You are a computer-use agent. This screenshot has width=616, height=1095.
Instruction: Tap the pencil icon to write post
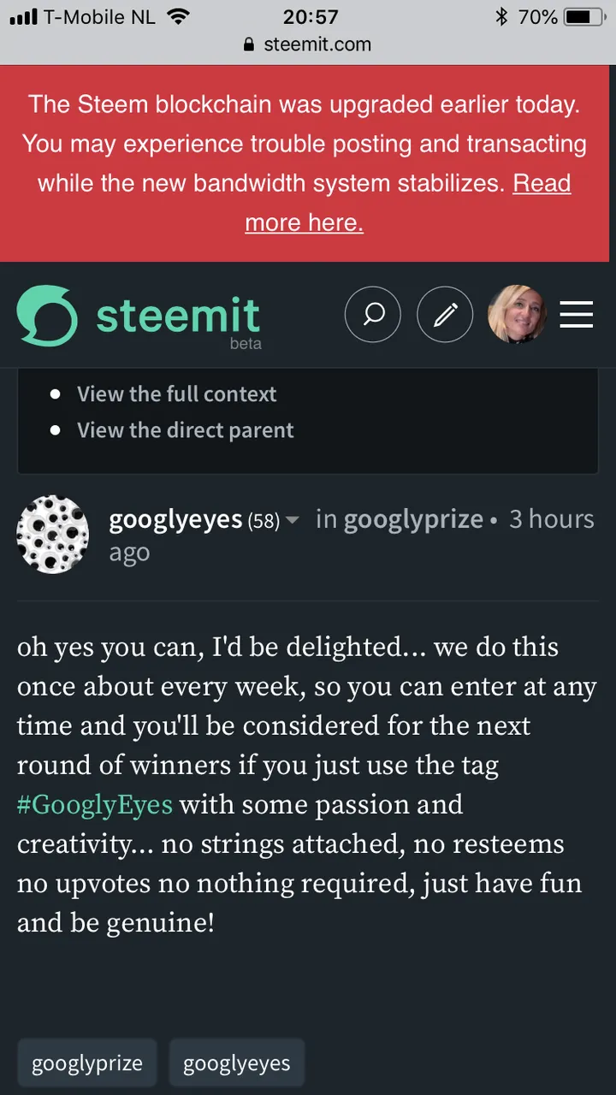445,315
